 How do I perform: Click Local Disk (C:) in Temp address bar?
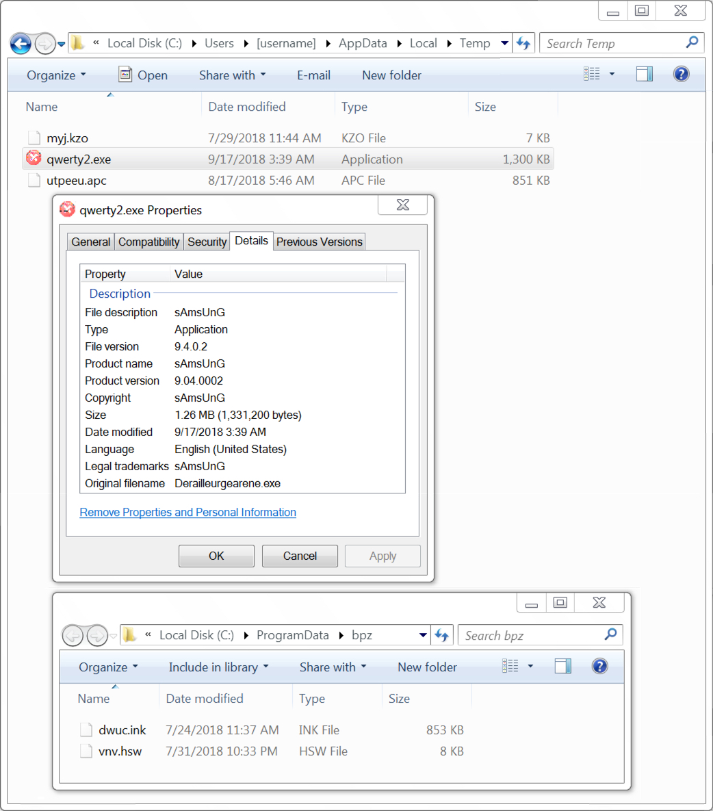tap(145, 43)
